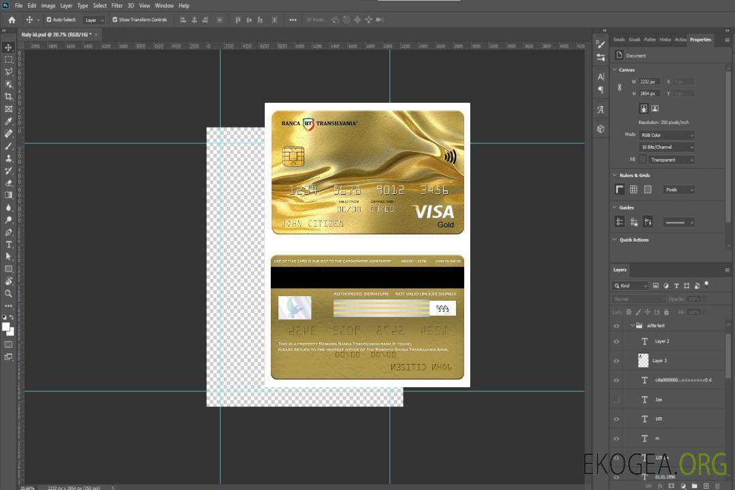This screenshot has width=735, height=490.
Task: Open the Image menu
Action: point(48,5)
